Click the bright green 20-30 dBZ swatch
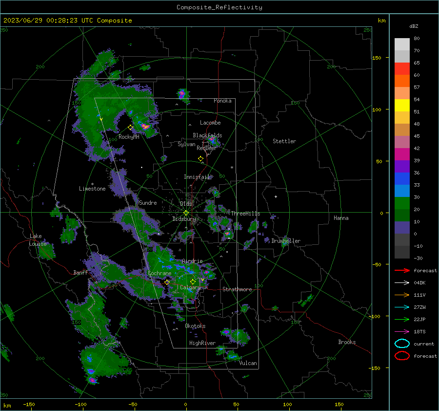Screen dimensions: 439x411 (x=402, y=203)
